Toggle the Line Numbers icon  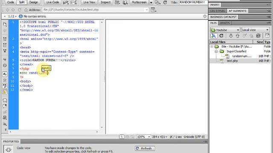(x=5, y=74)
